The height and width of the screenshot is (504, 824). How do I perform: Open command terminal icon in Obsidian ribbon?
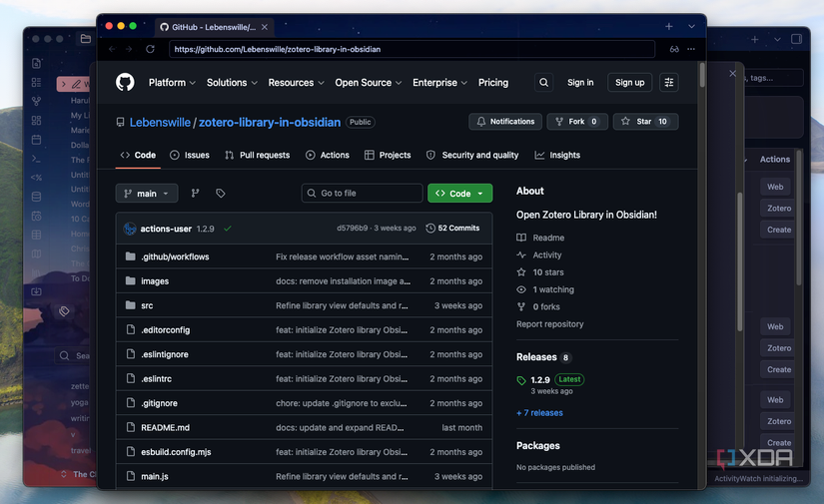pos(36,158)
